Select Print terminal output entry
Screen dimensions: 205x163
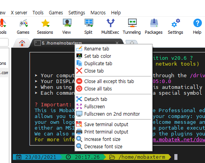point(113,132)
